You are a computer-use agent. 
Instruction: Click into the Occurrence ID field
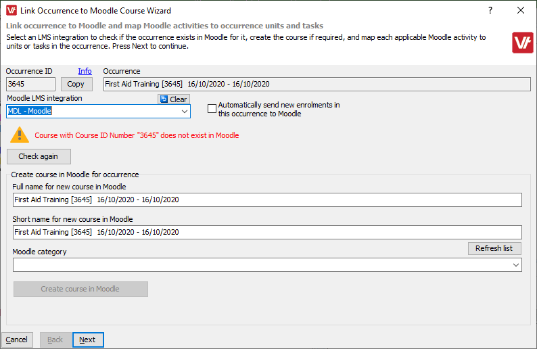pyautogui.click(x=30, y=84)
